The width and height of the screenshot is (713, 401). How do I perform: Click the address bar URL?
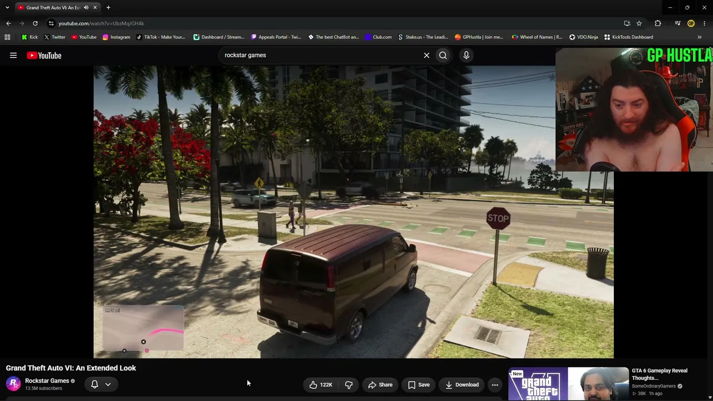(x=101, y=23)
